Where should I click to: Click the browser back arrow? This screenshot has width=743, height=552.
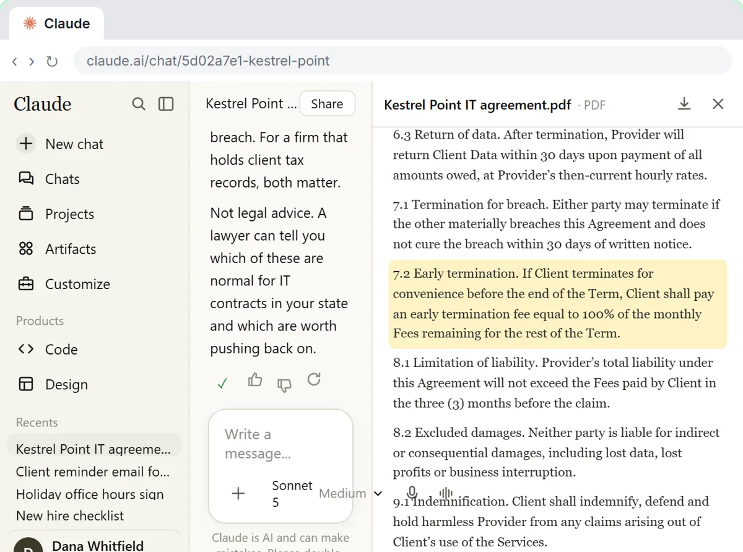point(15,61)
